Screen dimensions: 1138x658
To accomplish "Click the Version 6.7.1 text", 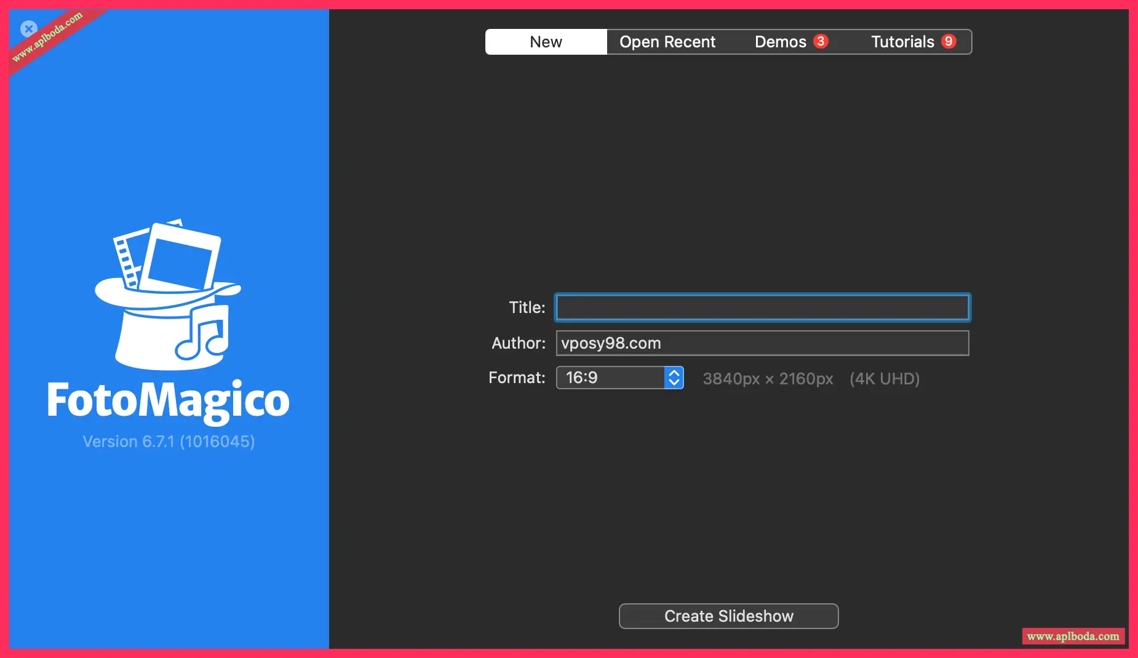I will 169,442.
